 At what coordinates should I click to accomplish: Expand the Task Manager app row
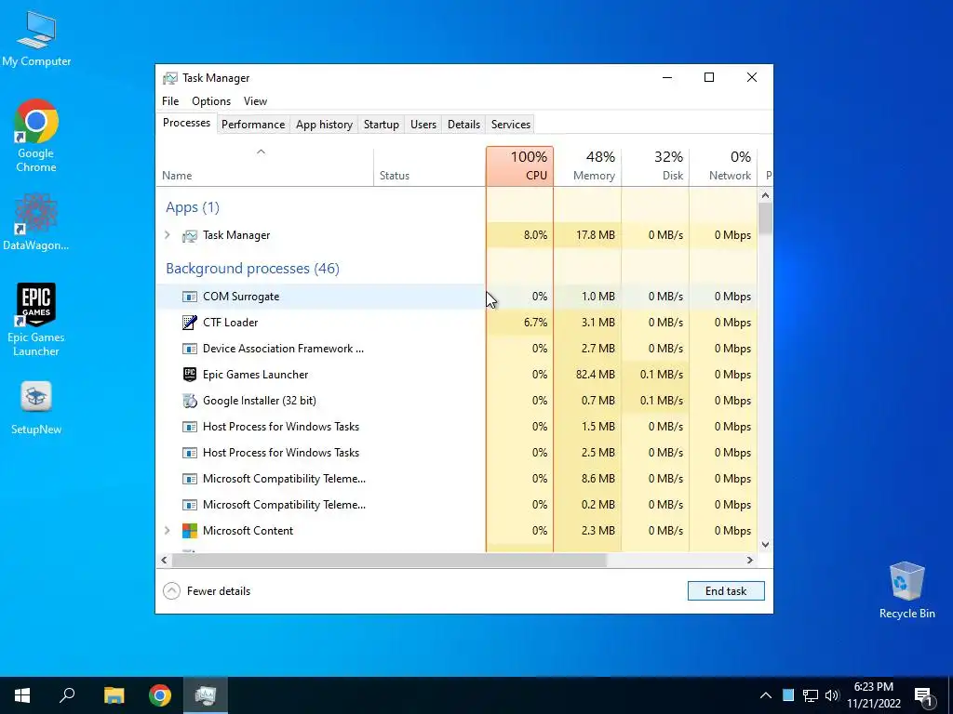click(x=168, y=235)
